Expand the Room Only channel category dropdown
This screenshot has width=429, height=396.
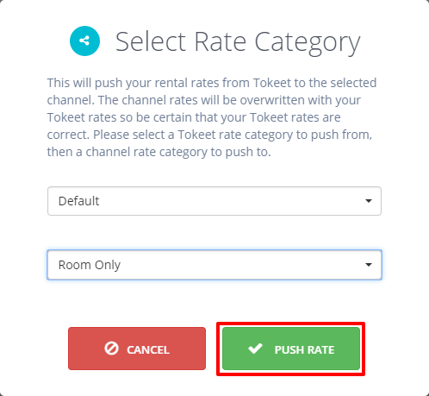[x=214, y=265]
